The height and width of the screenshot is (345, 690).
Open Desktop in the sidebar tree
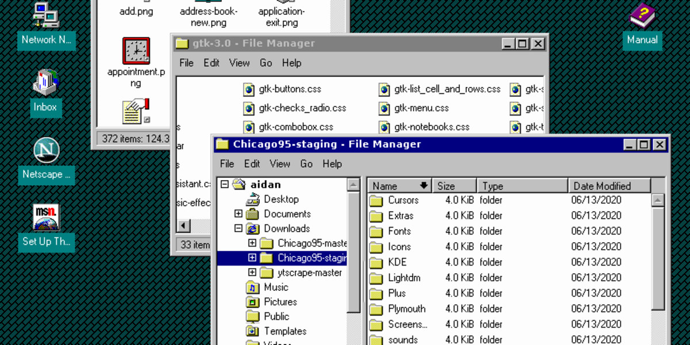[281, 200]
